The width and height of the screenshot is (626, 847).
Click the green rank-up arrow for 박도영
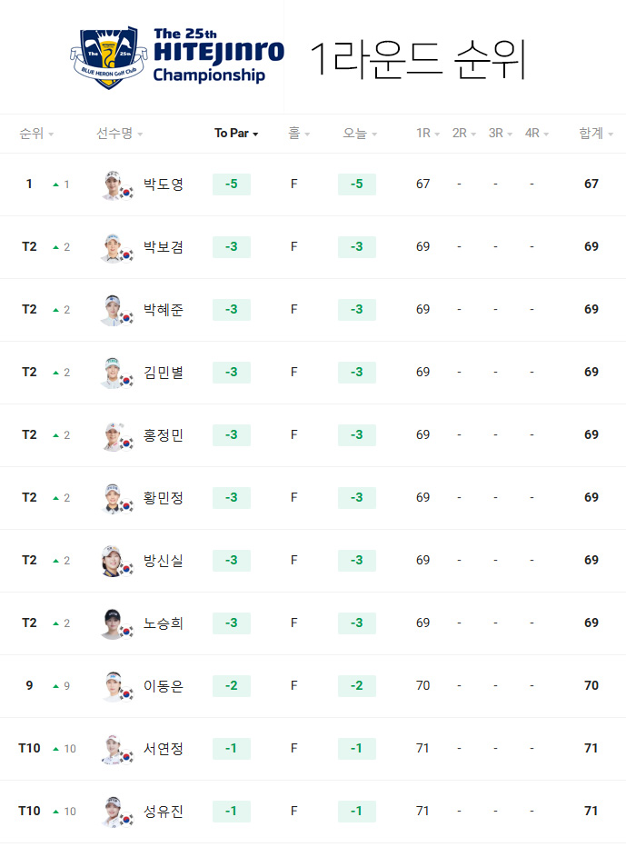click(x=55, y=184)
